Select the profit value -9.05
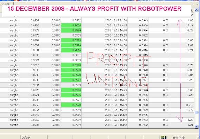This screenshot has height=139, width=200. [x=190, y=70]
